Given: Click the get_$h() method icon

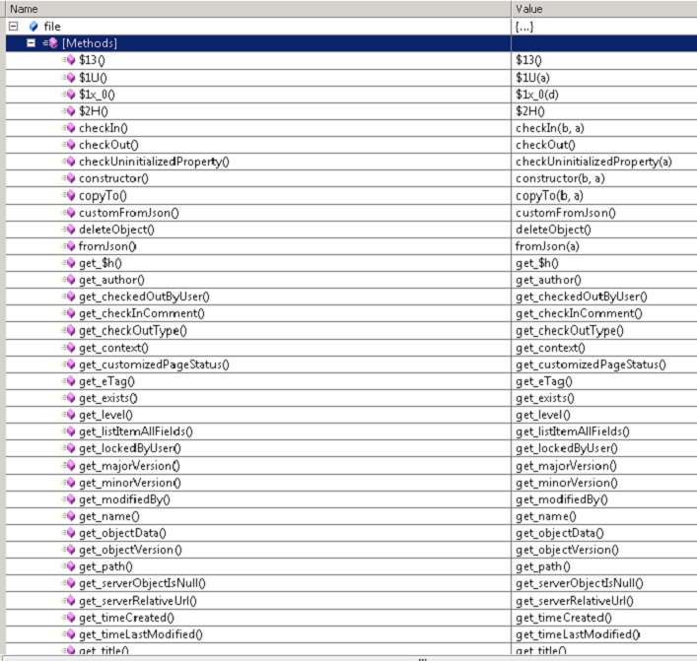Looking at the screenshot, I should coord(69,263).
